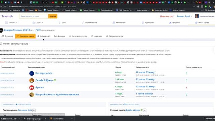The width and height of the screenshot is (215, 121).
Task: Open Инста таргет section
Action: (x=202, y=23)
